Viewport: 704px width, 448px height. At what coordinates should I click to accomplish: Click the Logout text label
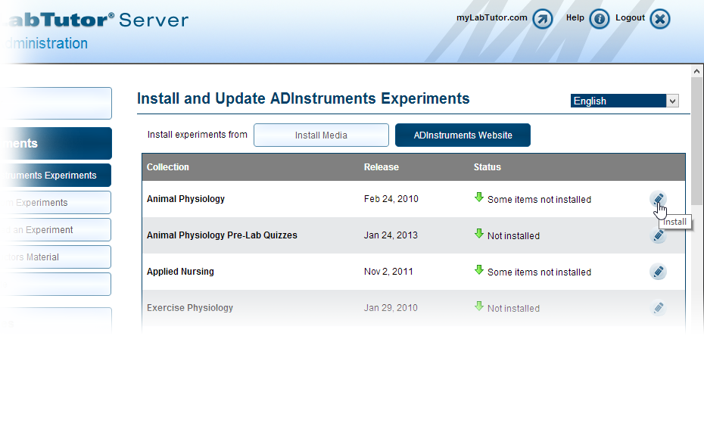coord(630,17)
